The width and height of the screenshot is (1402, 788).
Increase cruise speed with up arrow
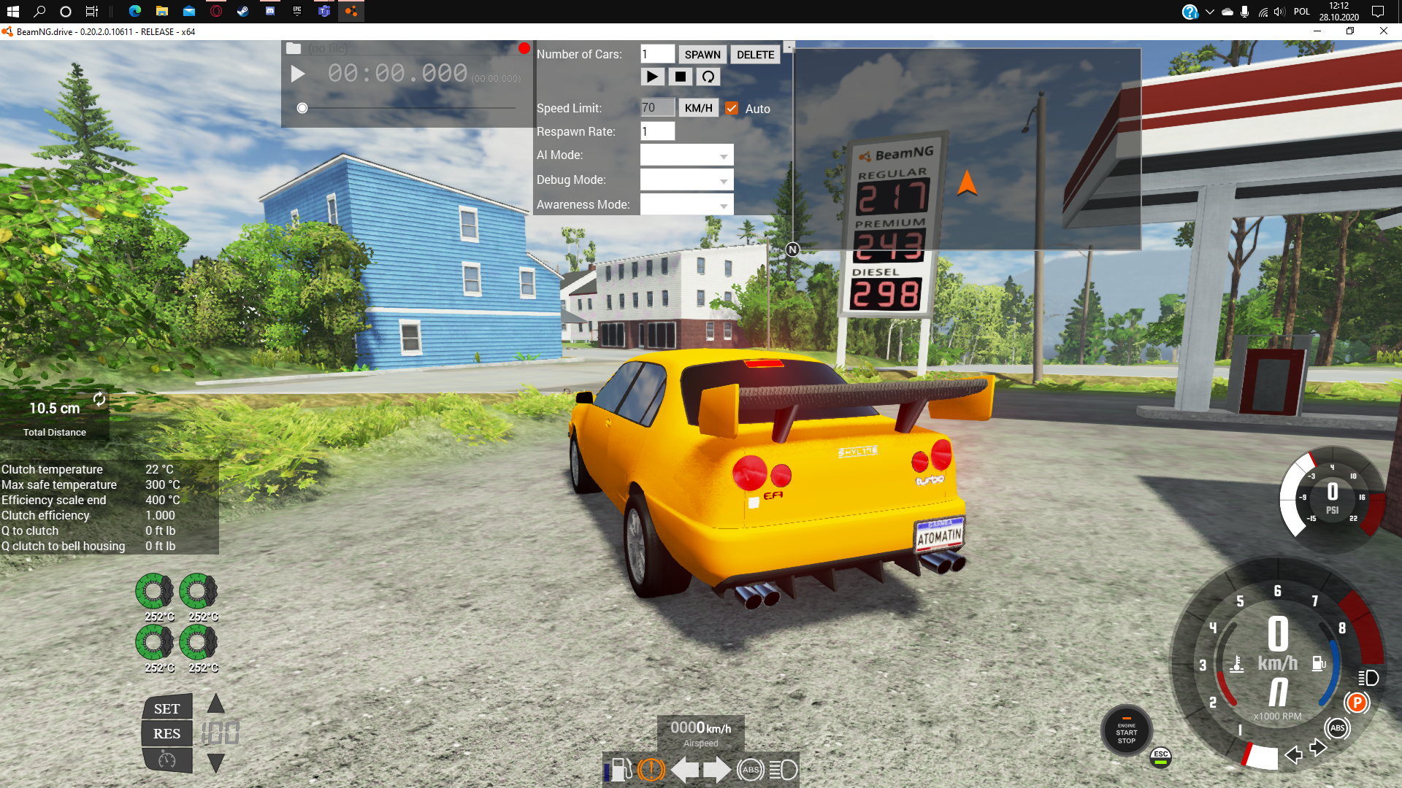tap(215, 704)
